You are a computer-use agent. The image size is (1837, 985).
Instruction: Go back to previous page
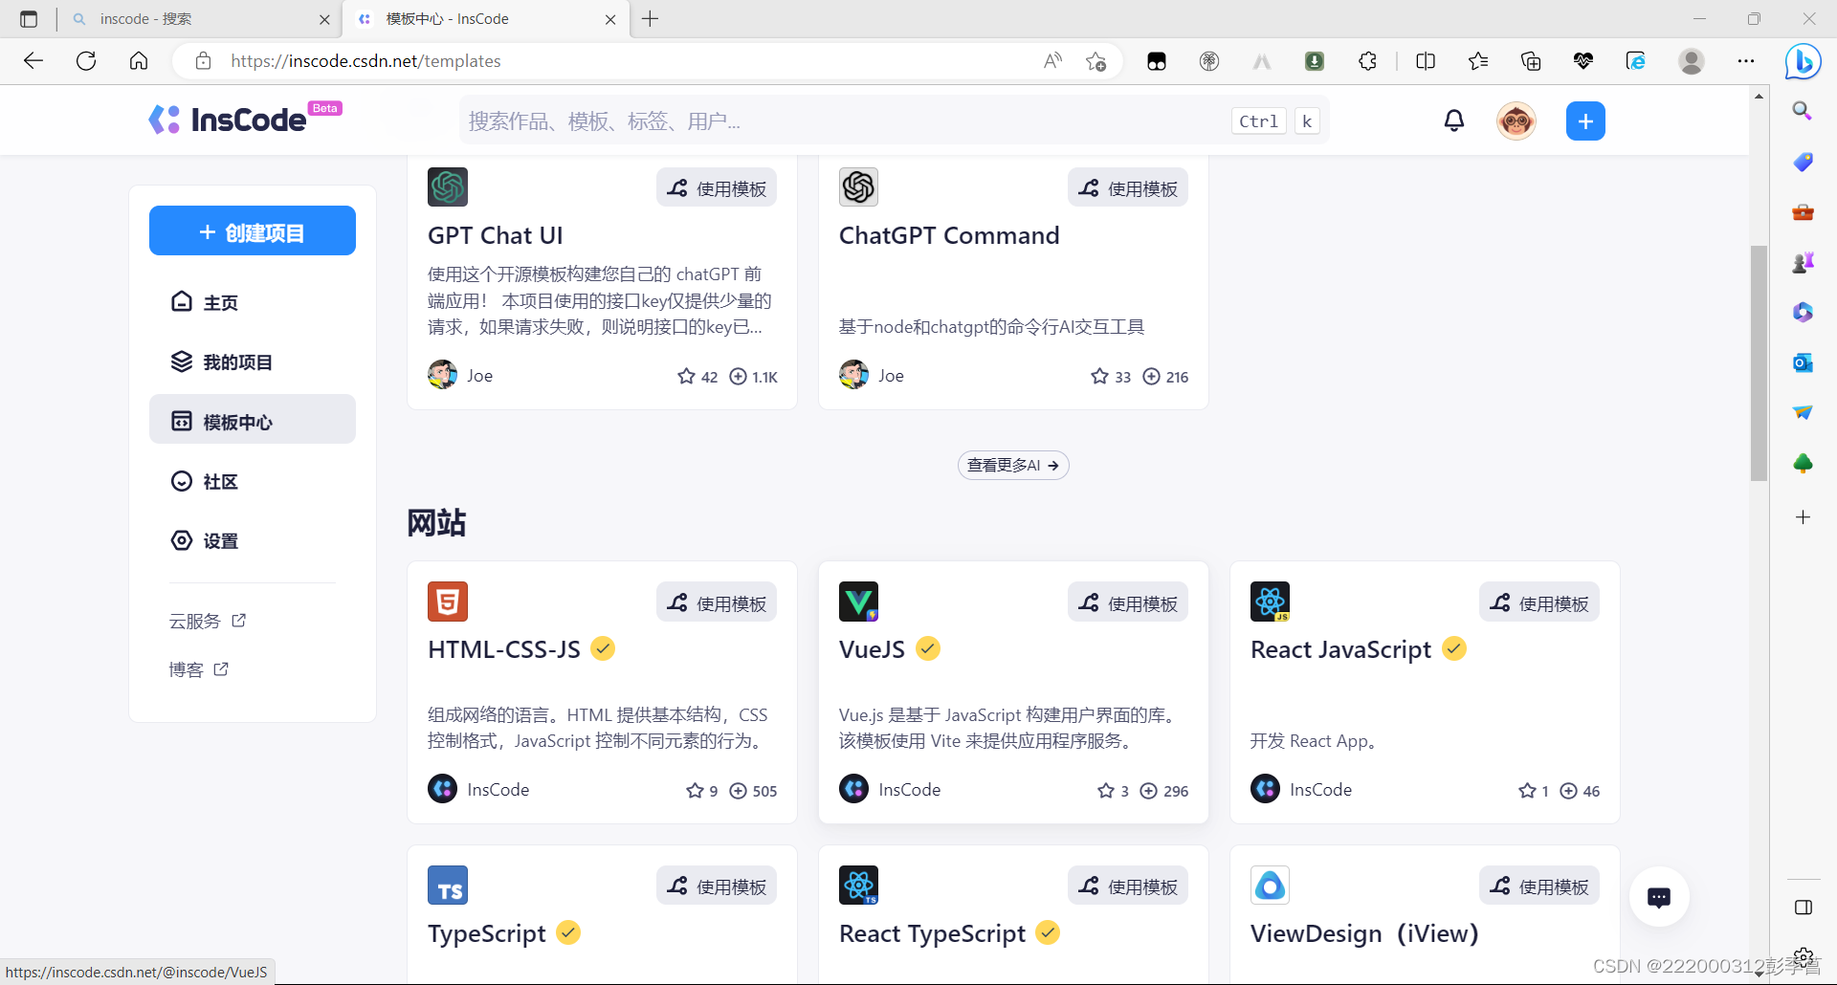pos(33,61)
